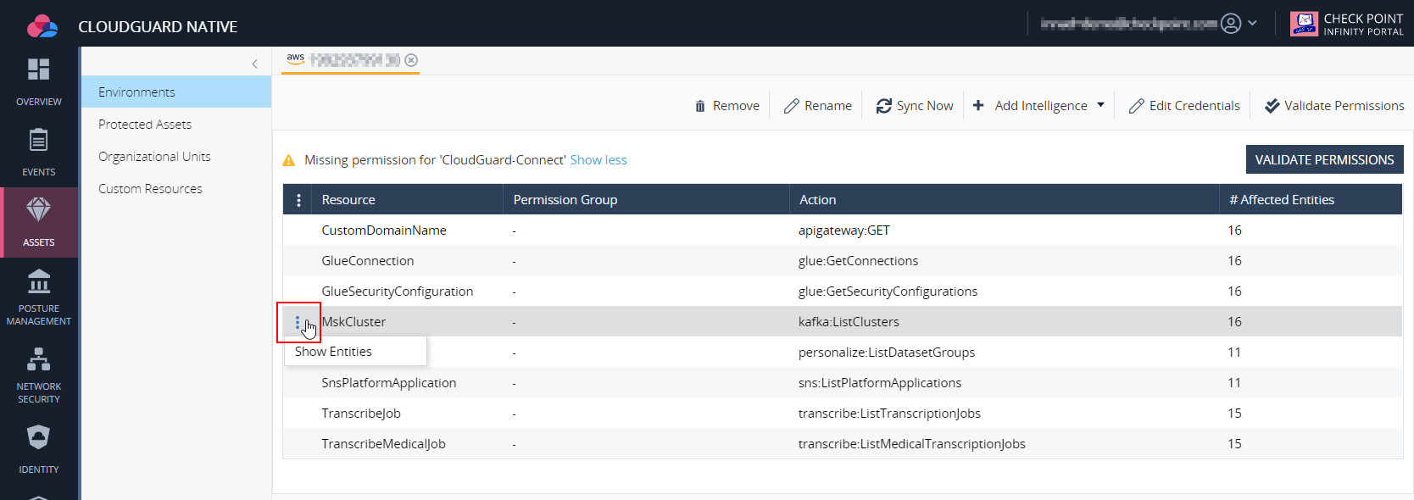
Task: Click apigateway:GET action cell
Action: click(844, 231)
